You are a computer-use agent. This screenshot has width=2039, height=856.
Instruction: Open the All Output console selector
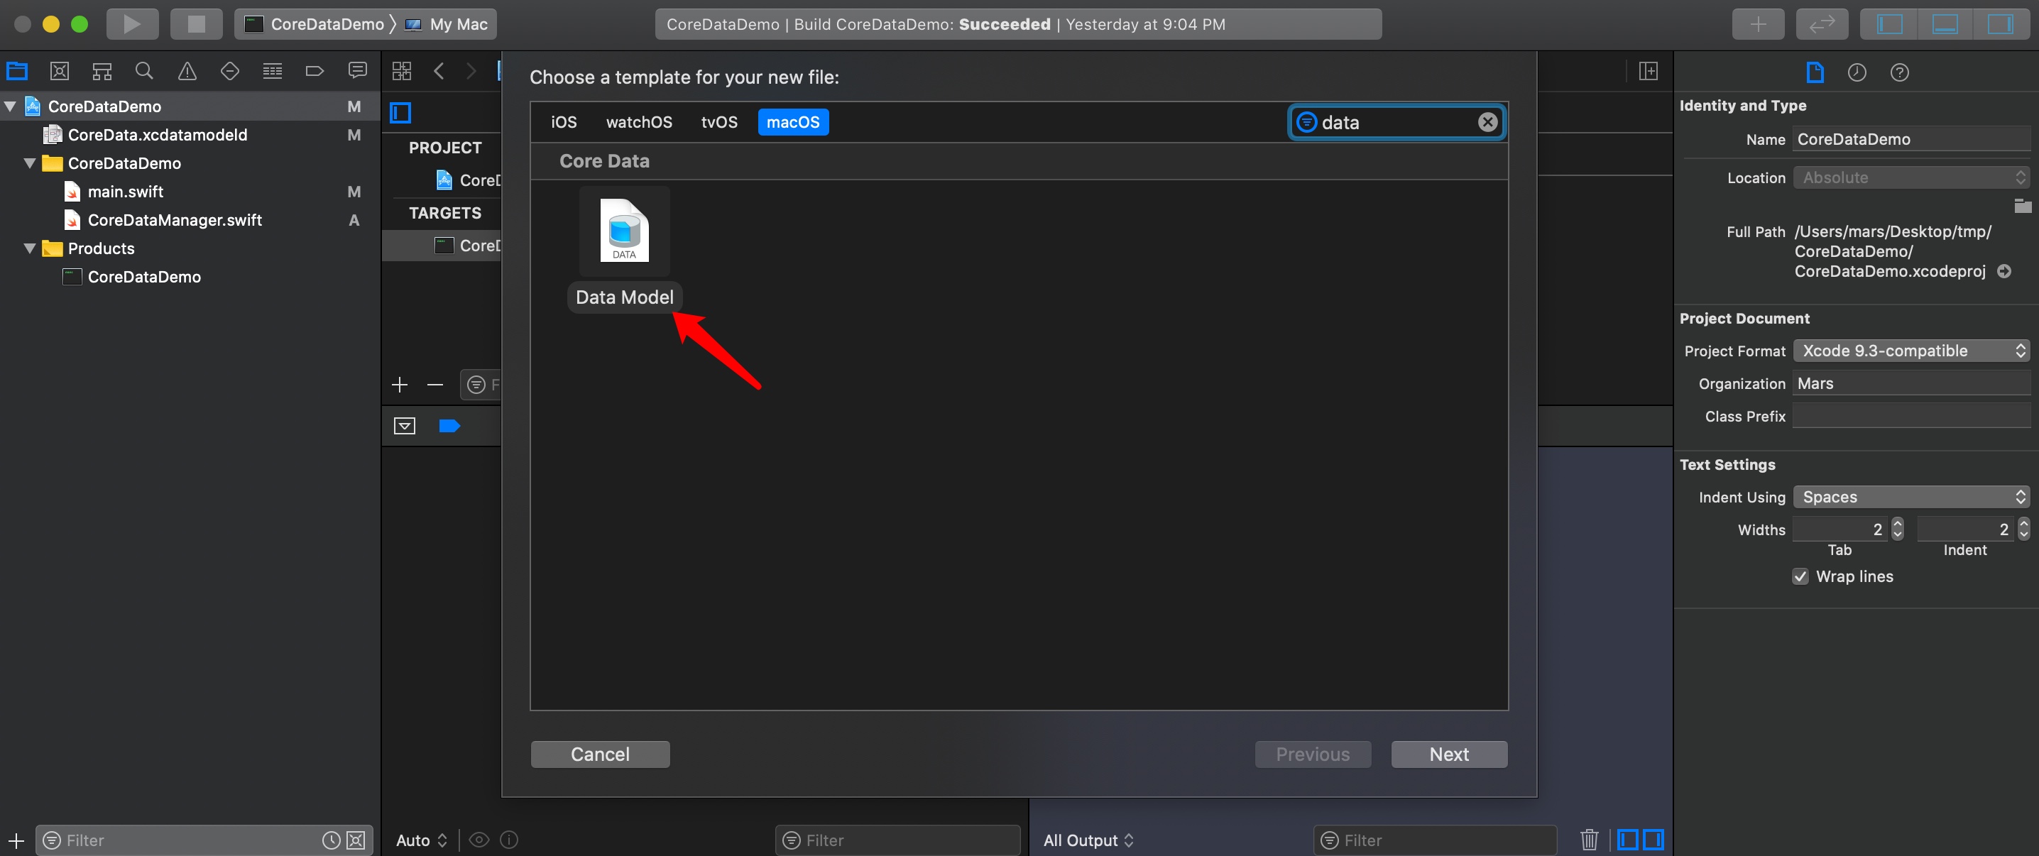tap(1088, 840)
